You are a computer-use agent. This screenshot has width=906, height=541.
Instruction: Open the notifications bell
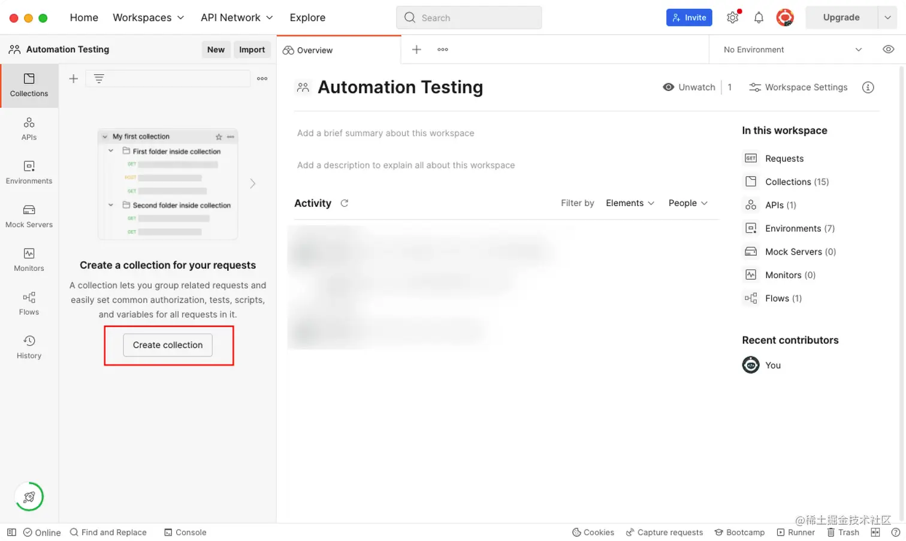tap(759, 17)
